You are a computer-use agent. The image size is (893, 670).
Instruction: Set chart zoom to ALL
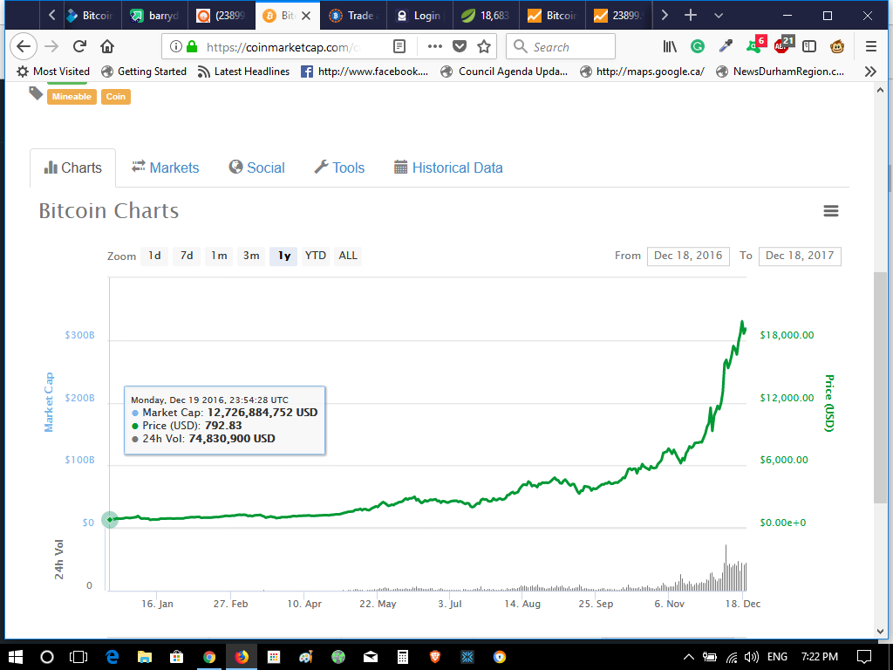click(x=348, y=256)
